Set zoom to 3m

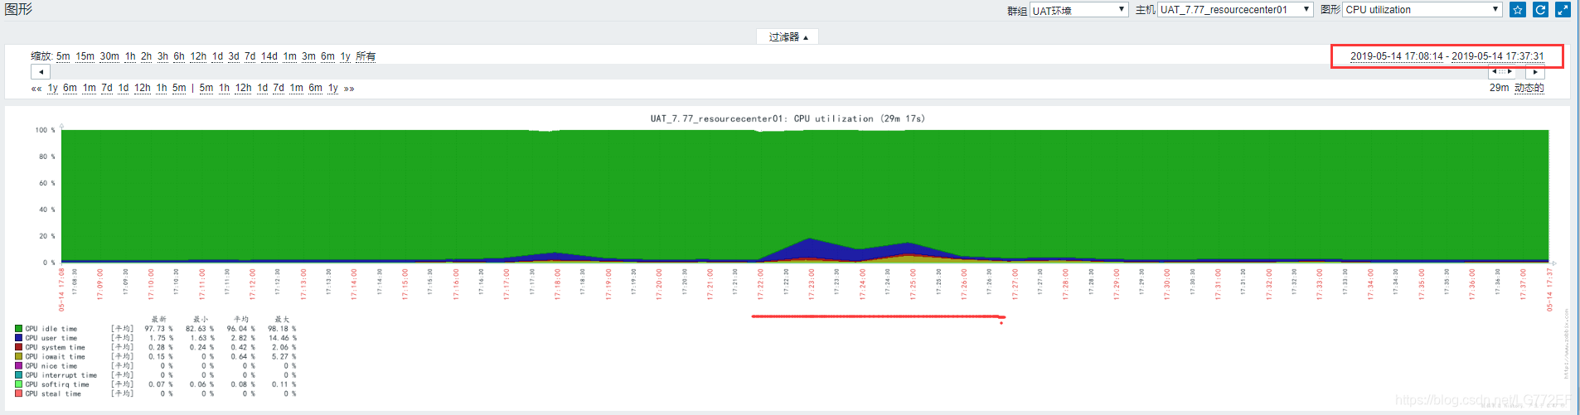click(x=308, y=56)
